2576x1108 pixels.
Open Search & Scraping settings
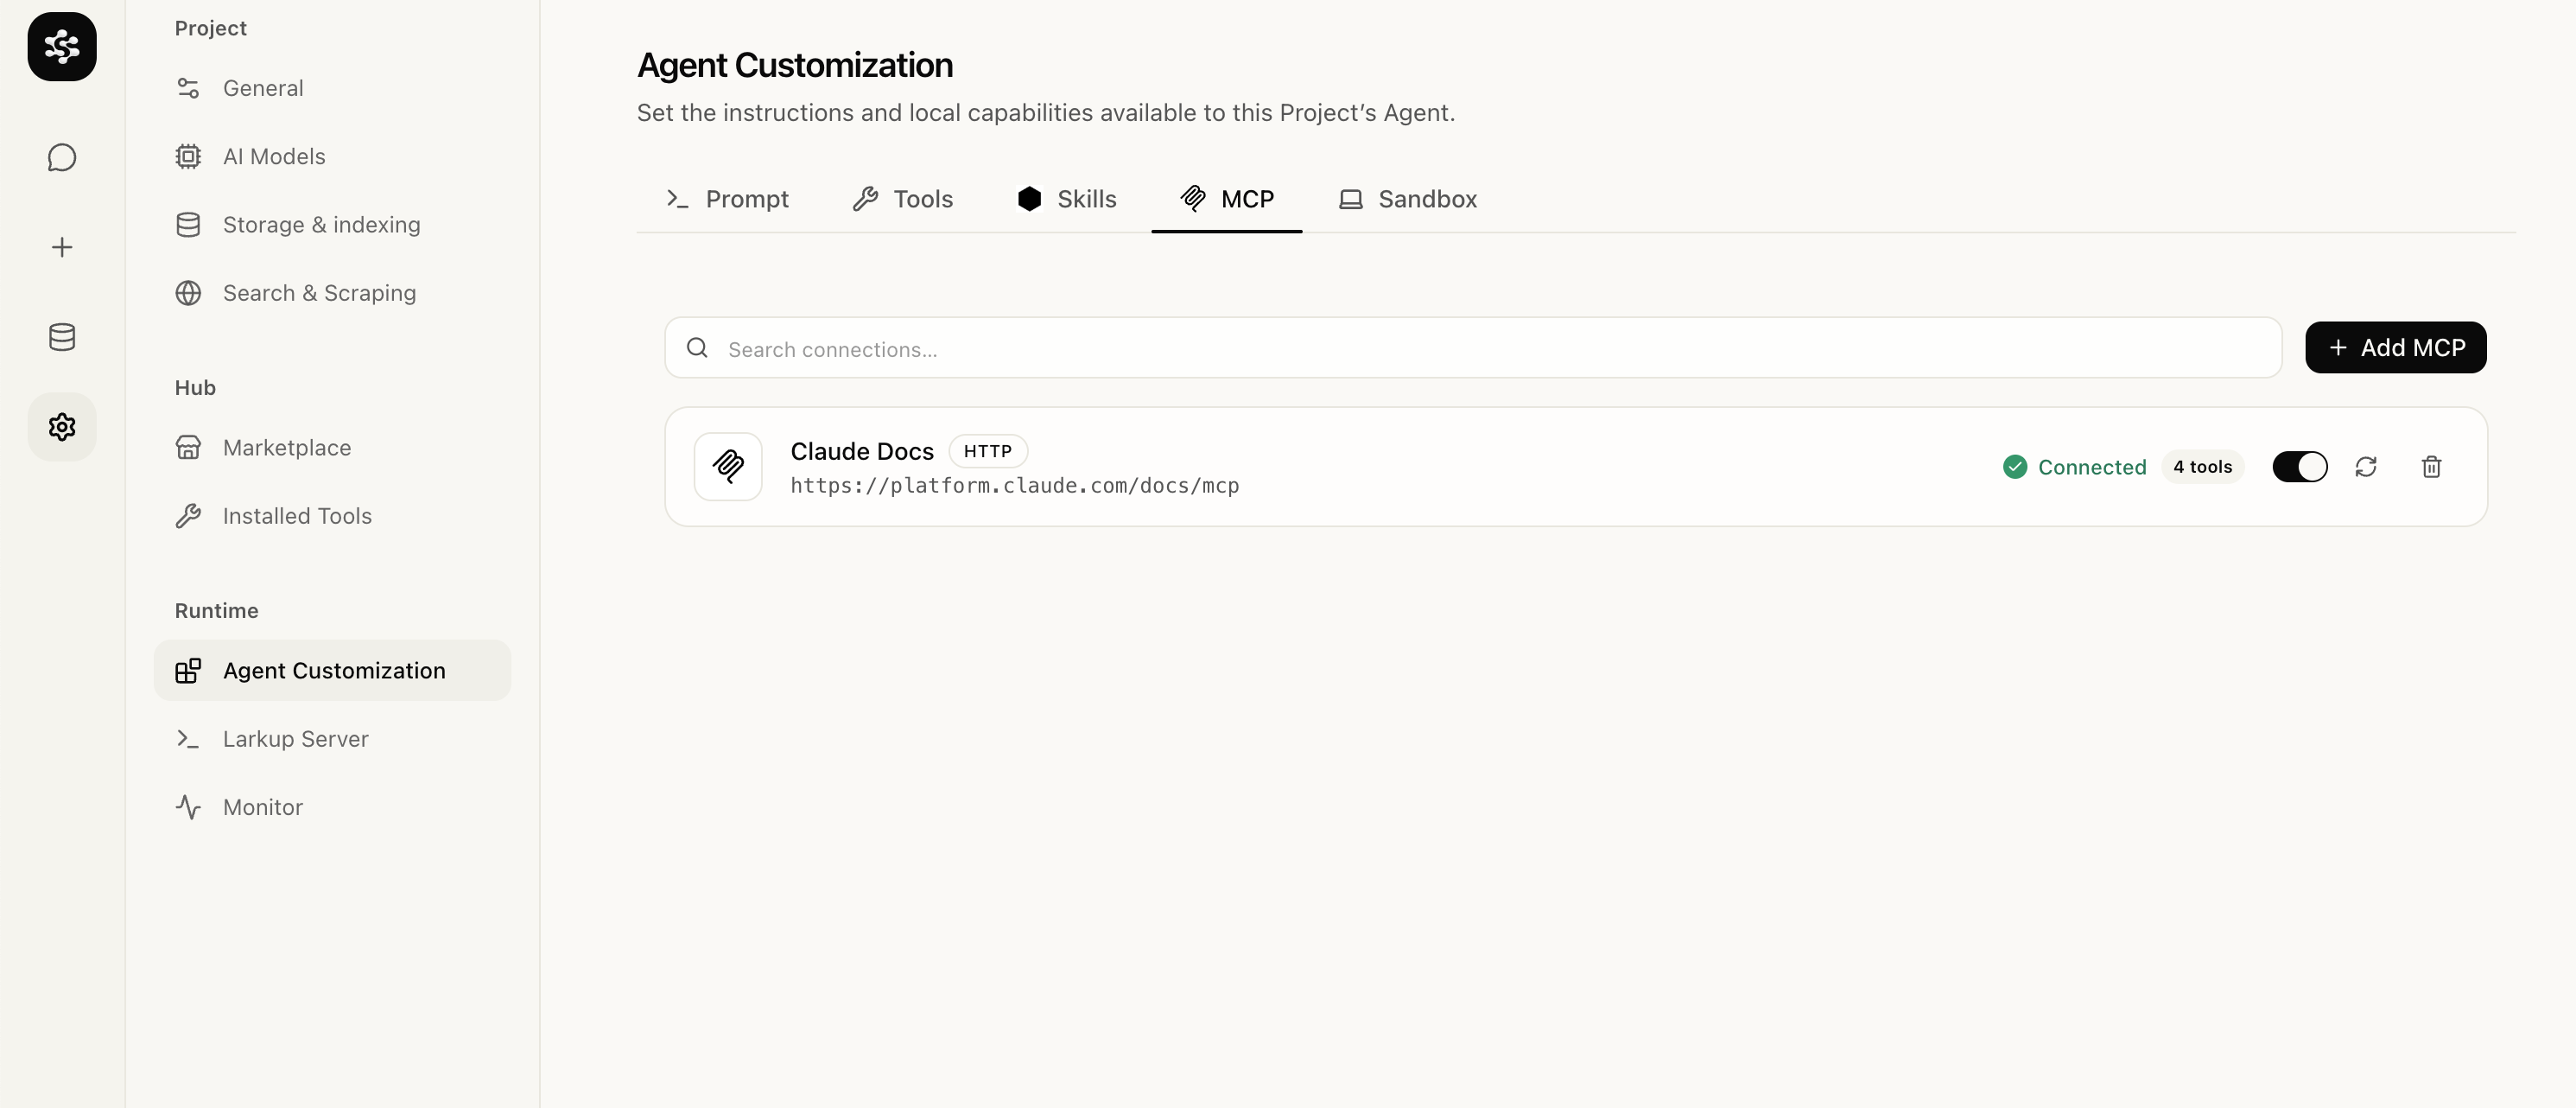332,292
